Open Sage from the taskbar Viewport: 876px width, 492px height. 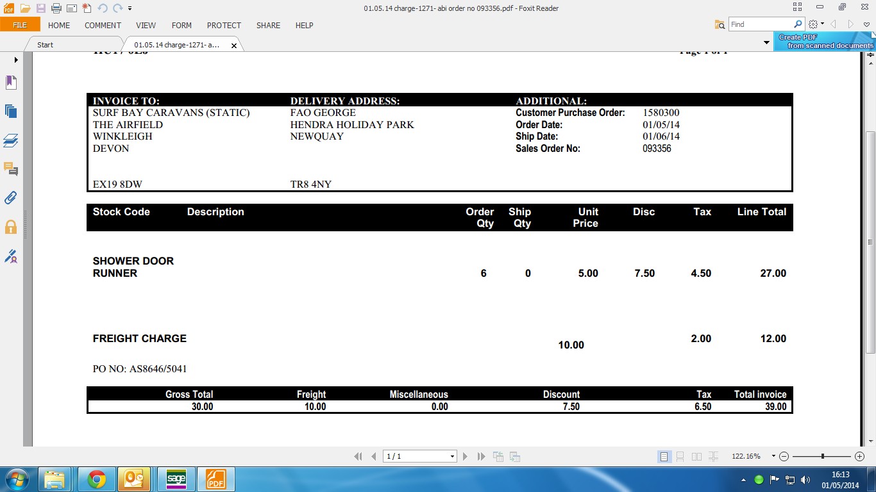176,479
